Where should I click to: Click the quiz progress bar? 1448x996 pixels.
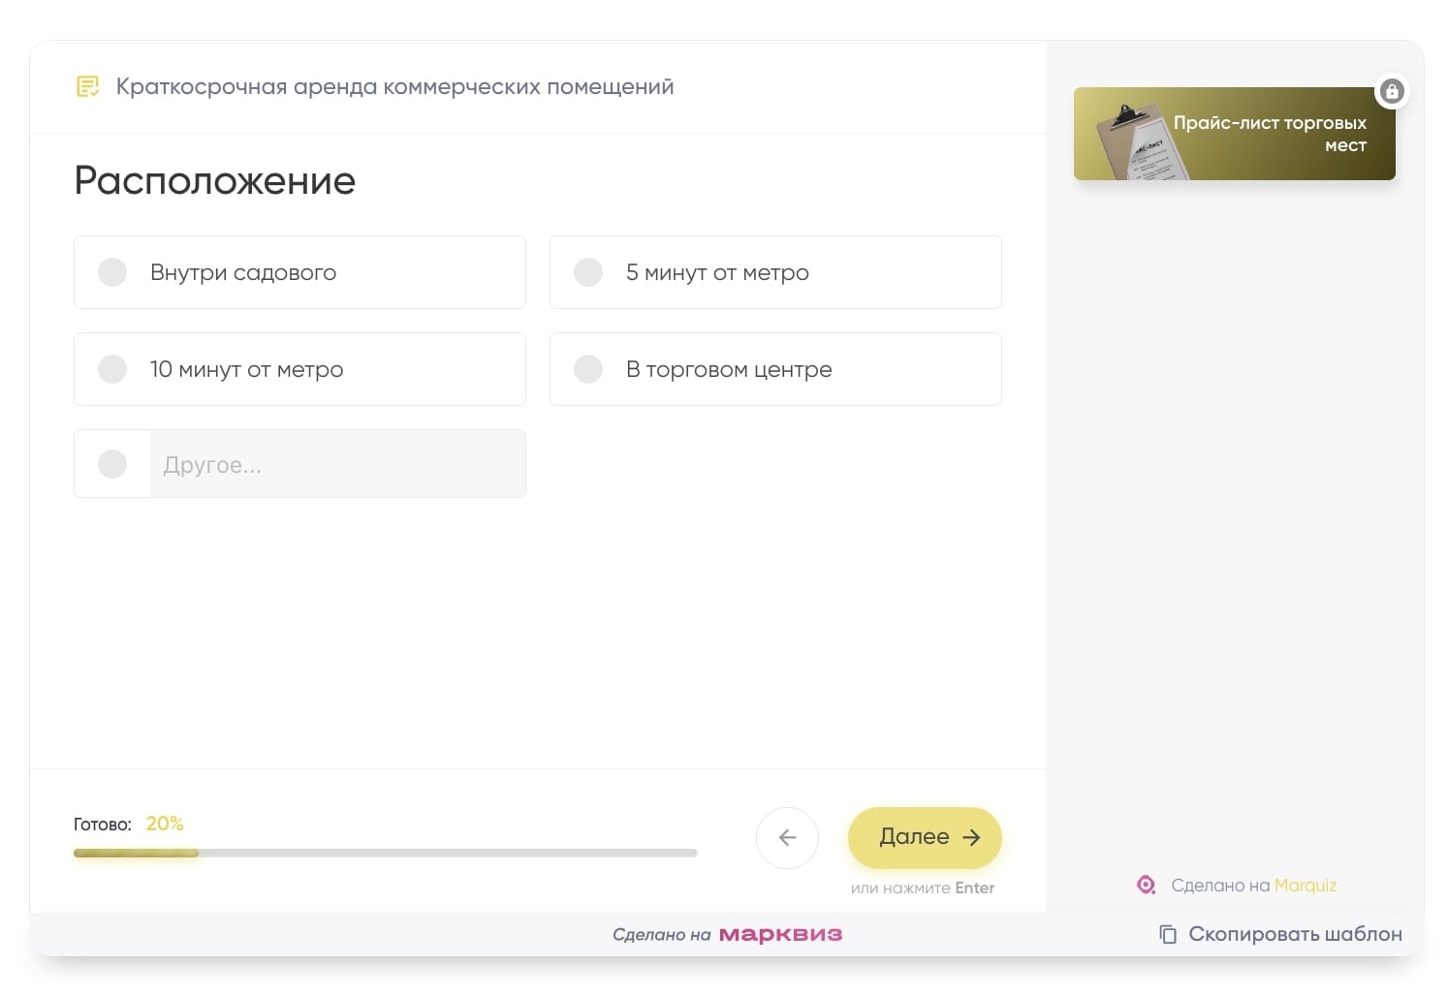coord(385,854)
